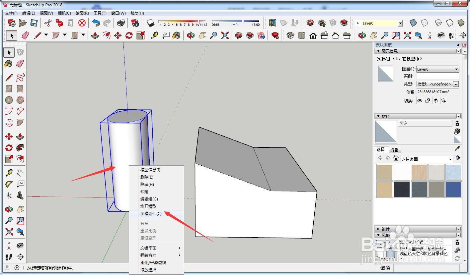
Task: Toggle shadows display icon beside month slider
Action: click(151, 23)
